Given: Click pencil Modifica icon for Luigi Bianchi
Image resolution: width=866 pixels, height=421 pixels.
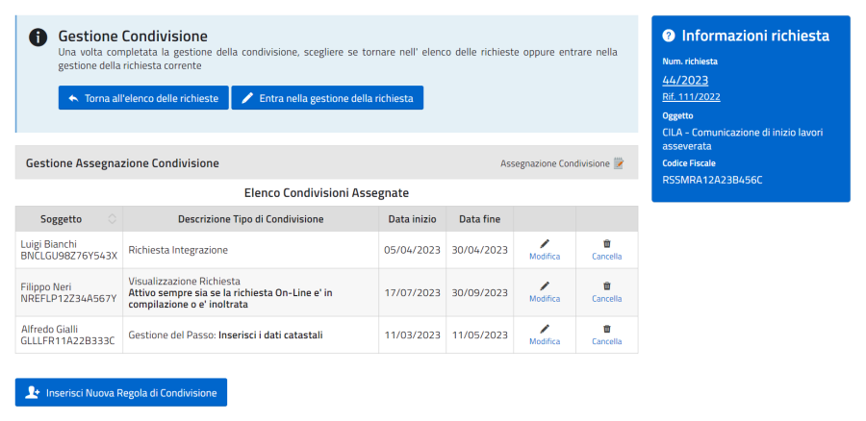Looking at the screenshot, I should click(x=545, y=244).
